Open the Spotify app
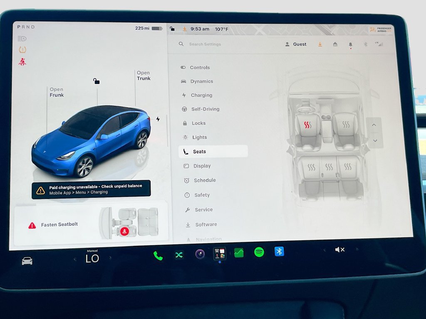 point(259,252)
